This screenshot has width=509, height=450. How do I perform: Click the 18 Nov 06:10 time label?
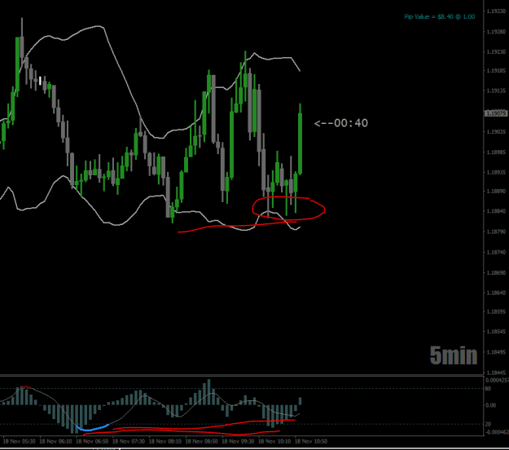click(x=55, y=441)
